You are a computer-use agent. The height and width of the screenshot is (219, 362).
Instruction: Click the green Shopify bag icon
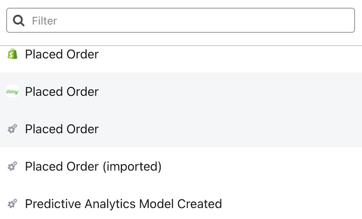click(x=13, y=54)
